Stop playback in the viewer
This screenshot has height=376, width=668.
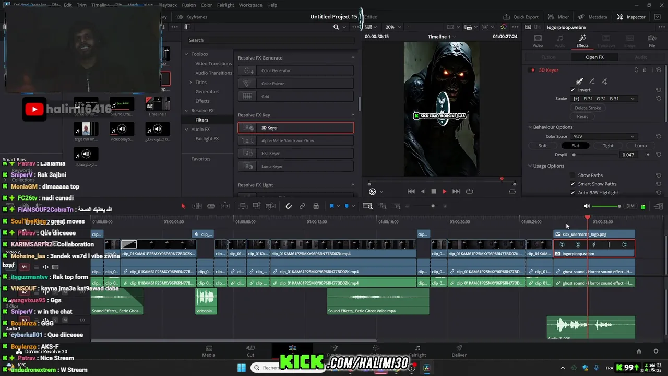433,192
